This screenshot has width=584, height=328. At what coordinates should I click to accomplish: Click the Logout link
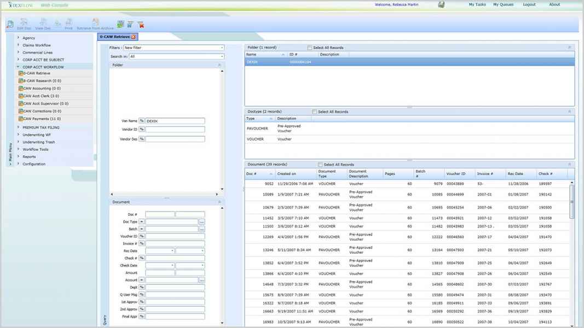pyautogui.click(x=529, y=4)
